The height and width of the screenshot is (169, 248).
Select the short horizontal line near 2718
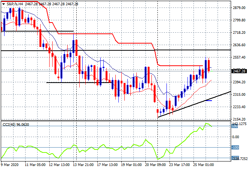(37, 31)
